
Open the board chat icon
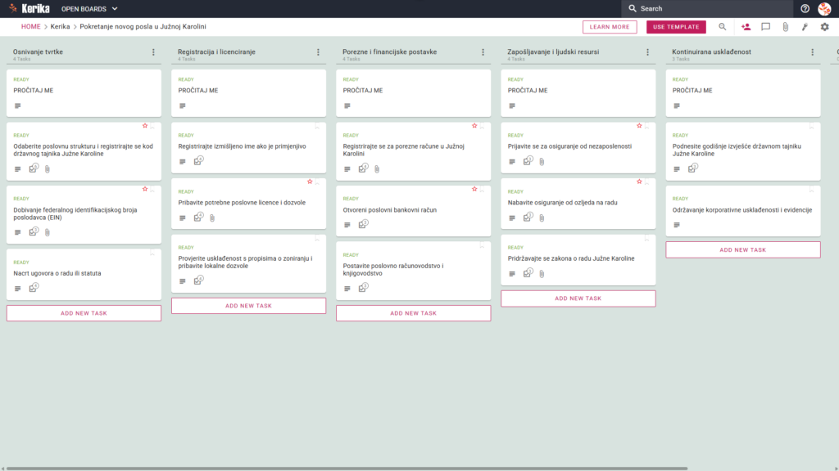click(x=766, y=27)
